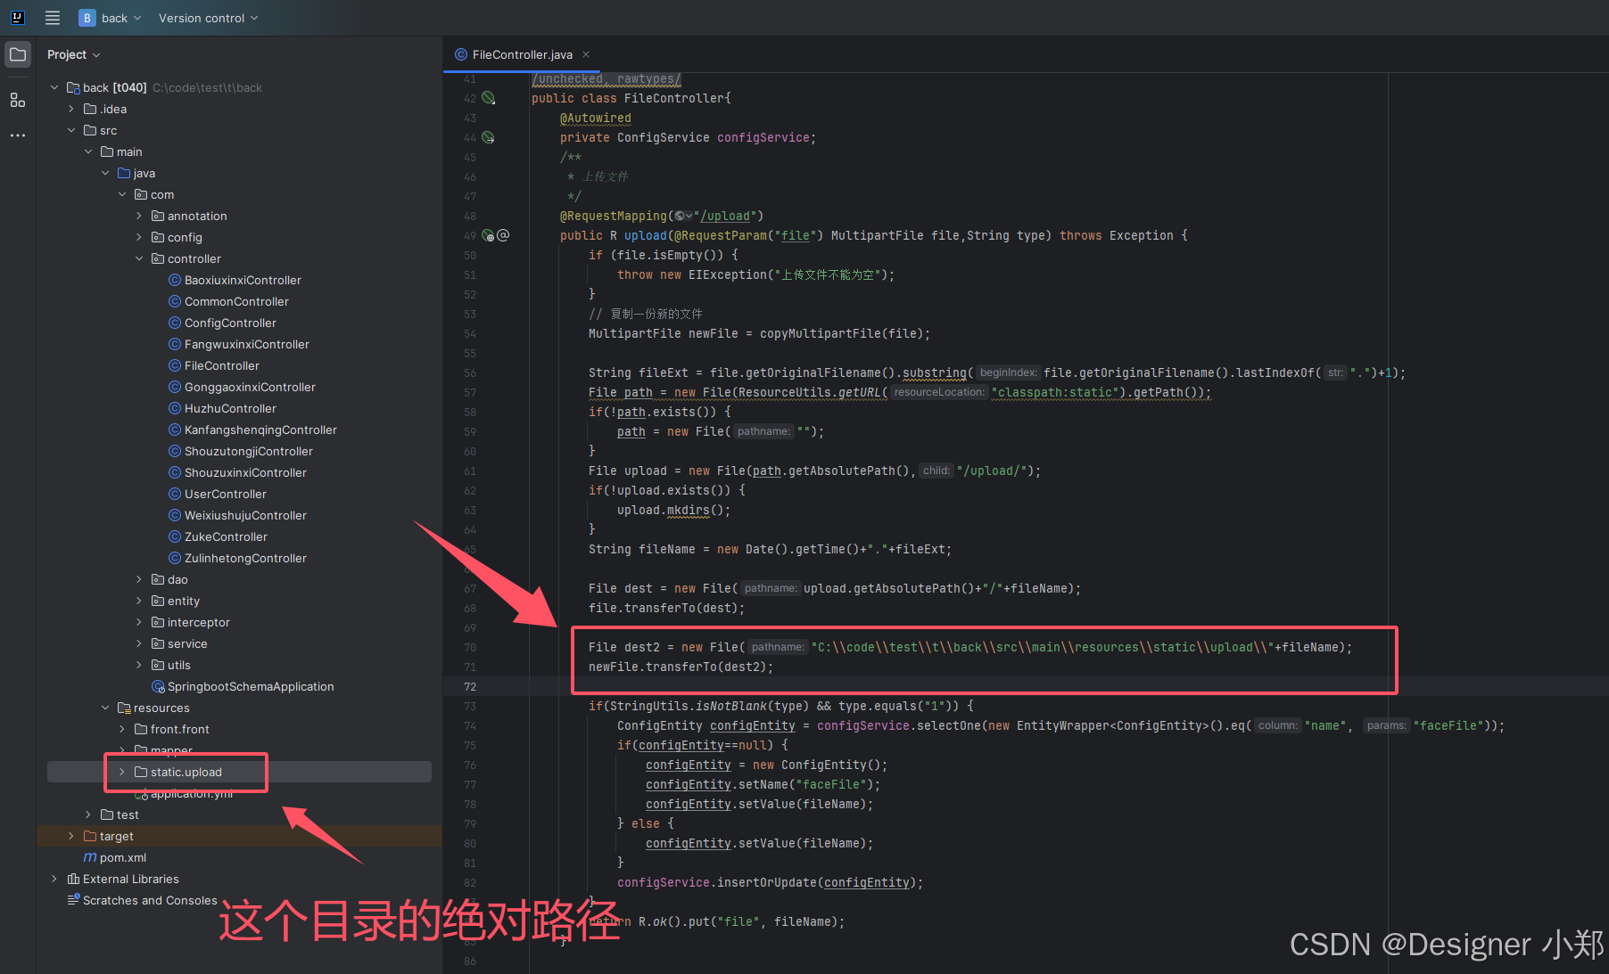
Task: Collapse the back [t040] root node
Action: point(54,87)
